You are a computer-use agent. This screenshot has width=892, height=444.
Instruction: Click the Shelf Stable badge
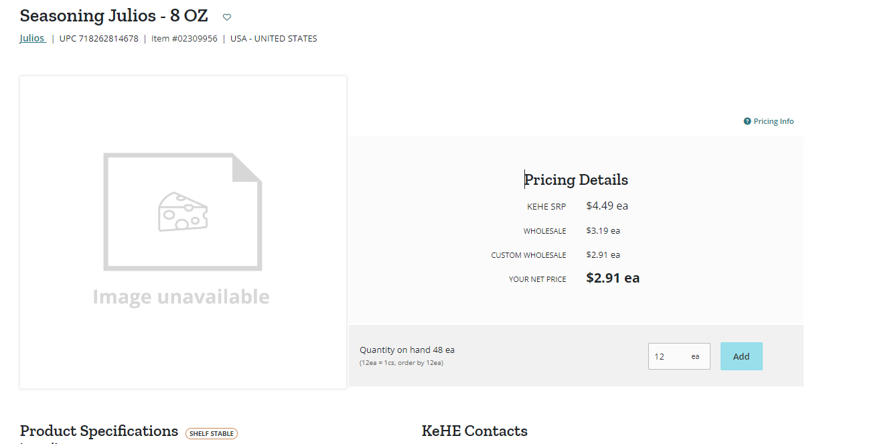click(x=212, y=433)
